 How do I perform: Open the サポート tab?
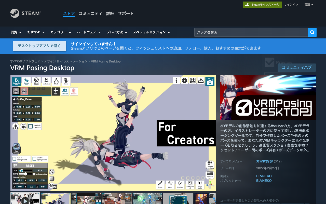click(x=126, y=14)
